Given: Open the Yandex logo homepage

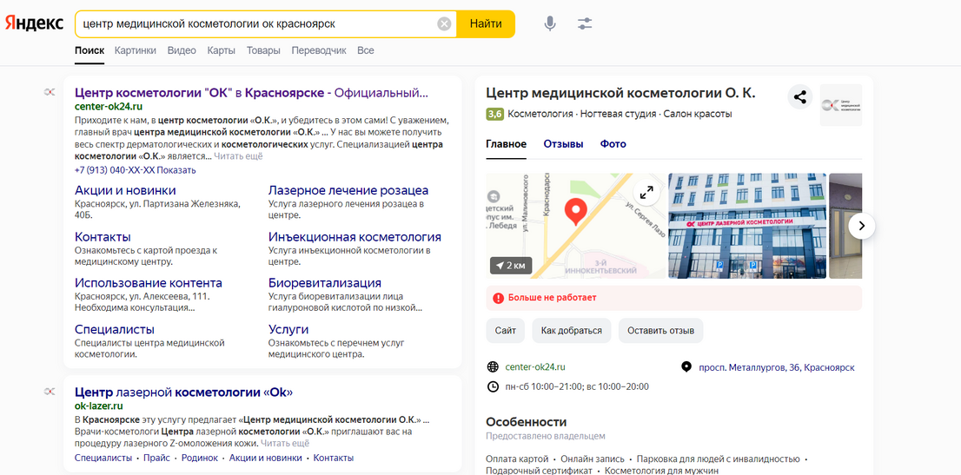Looking at the screenshot, I should pos(35,24).
